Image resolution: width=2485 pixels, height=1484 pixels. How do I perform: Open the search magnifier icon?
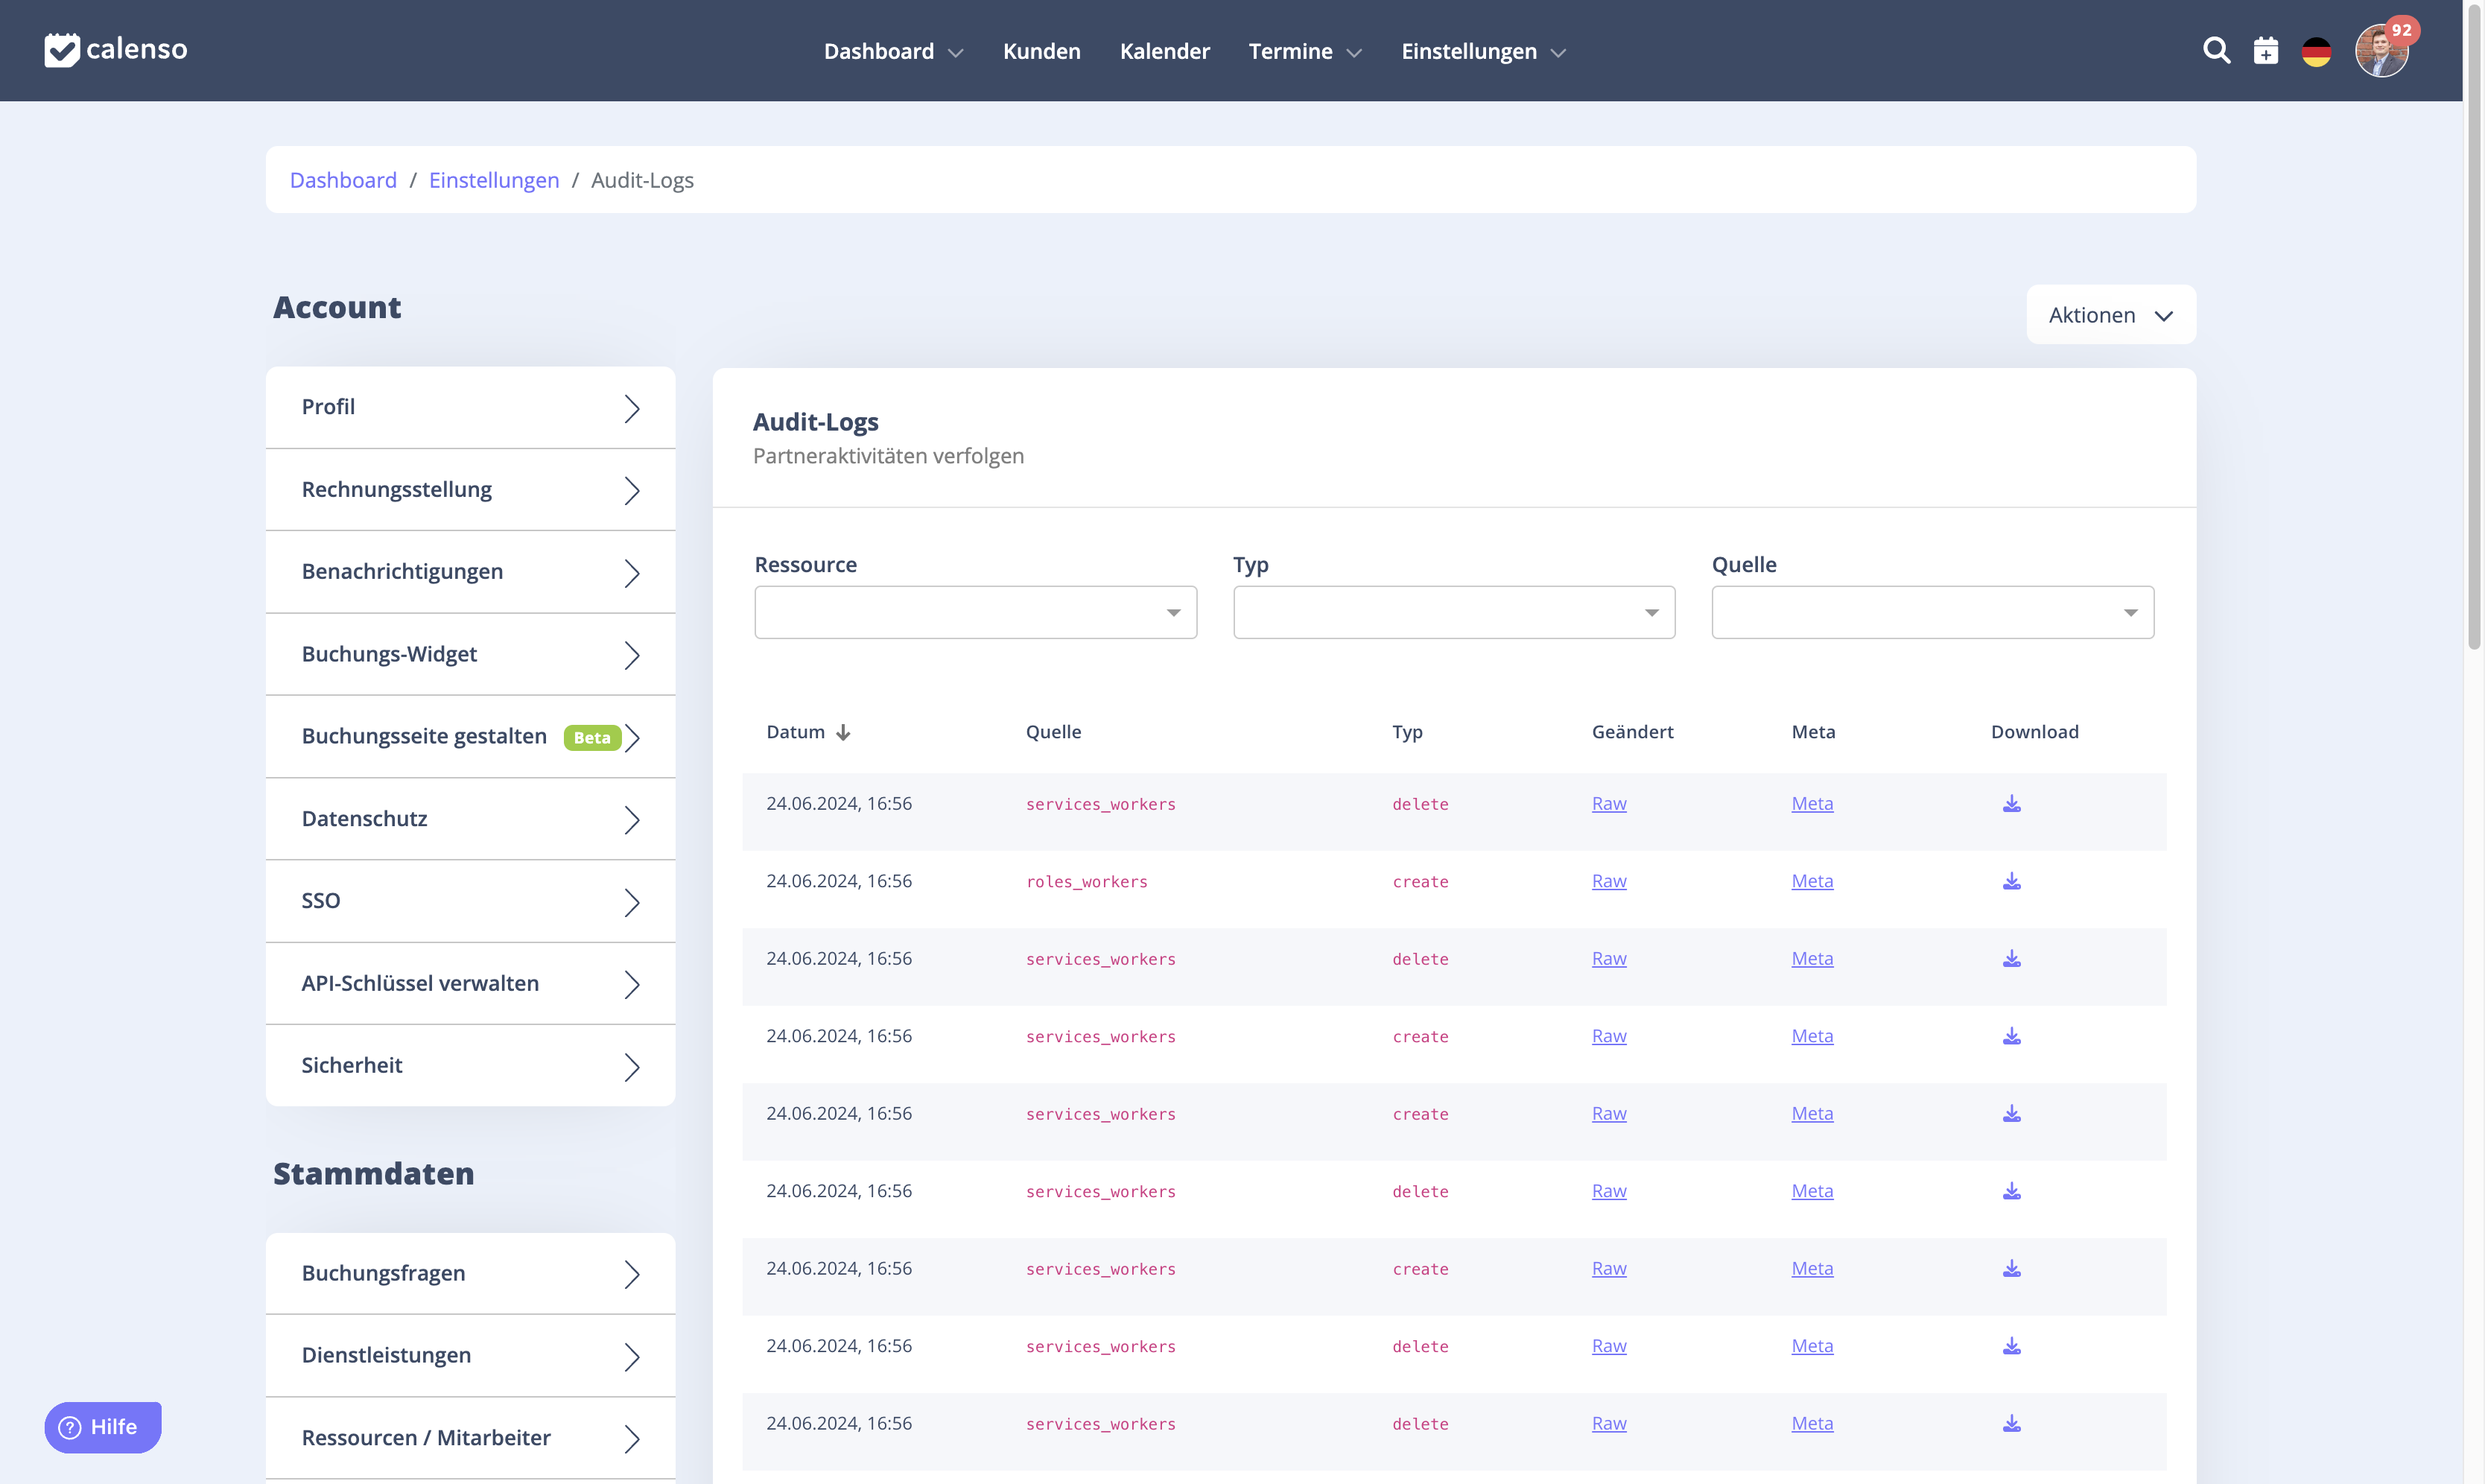[2216, 50]
